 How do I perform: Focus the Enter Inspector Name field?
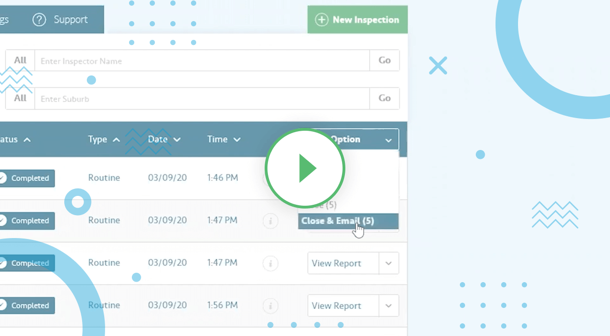click(x=202, y=61)
